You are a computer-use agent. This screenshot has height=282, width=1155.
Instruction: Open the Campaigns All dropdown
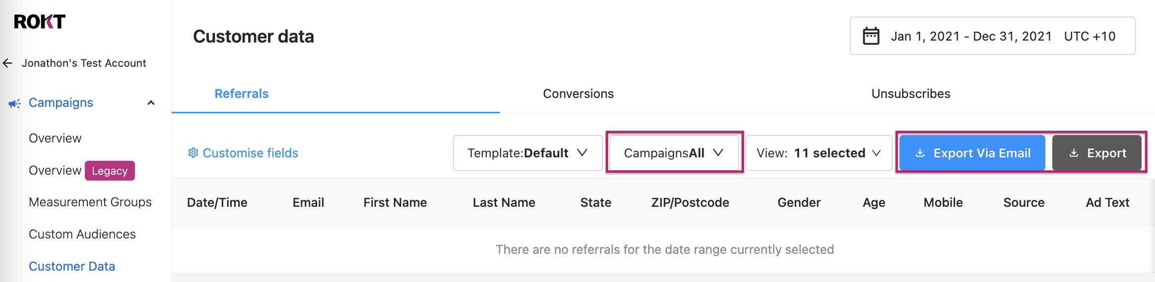tap(674, 153)
